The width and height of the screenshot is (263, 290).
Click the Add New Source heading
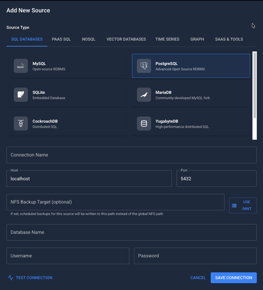[x=28, y=10]
